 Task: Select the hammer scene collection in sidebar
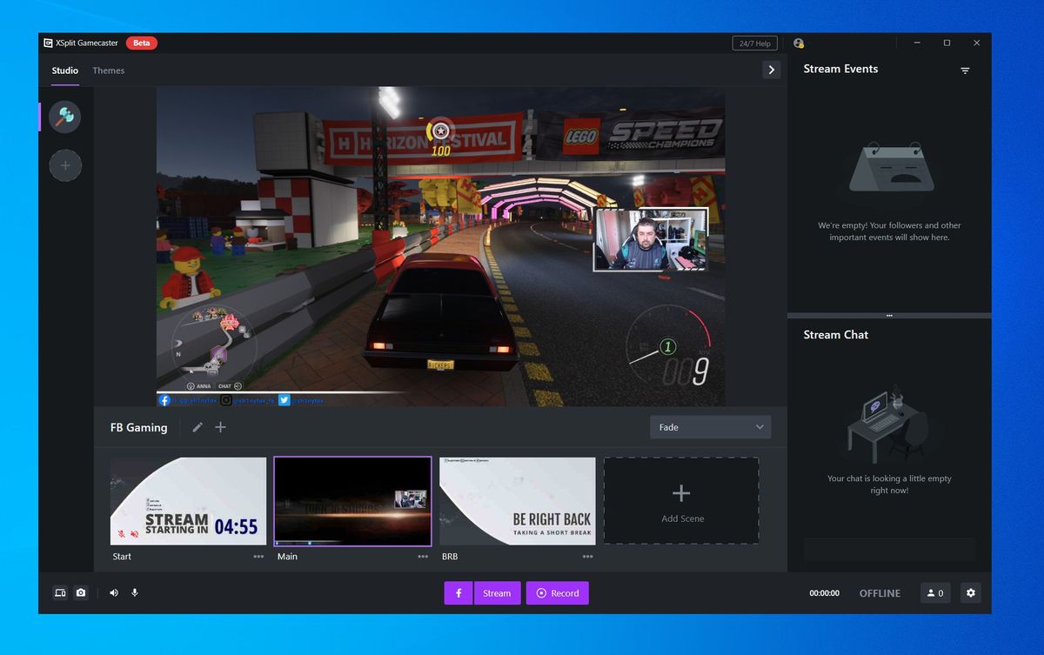pyautogui.click(x=65, y=117)
